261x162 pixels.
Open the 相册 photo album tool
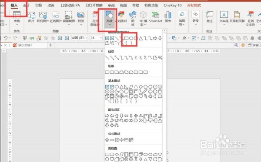click(81, 18)
